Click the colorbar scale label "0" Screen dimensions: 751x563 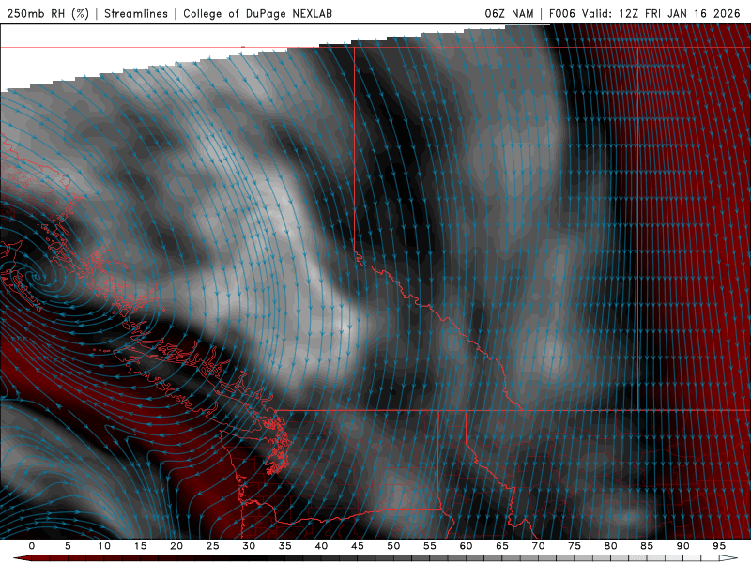point(32,546)
